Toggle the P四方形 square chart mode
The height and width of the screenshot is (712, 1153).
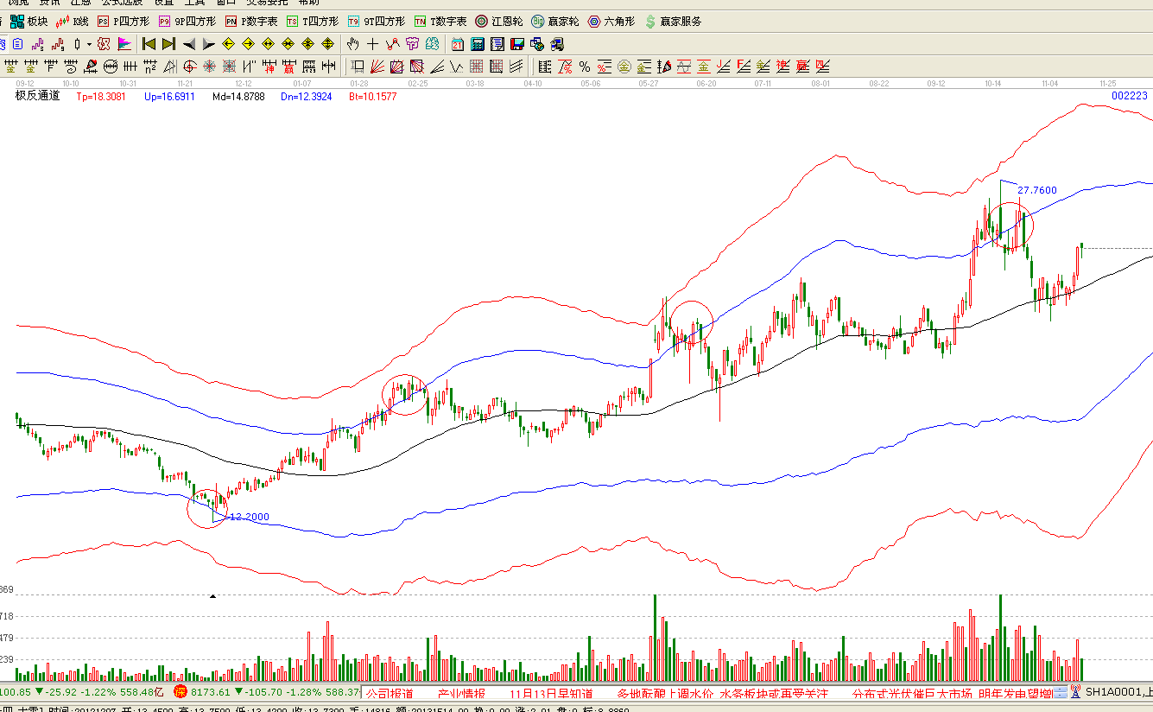point(123,21)
